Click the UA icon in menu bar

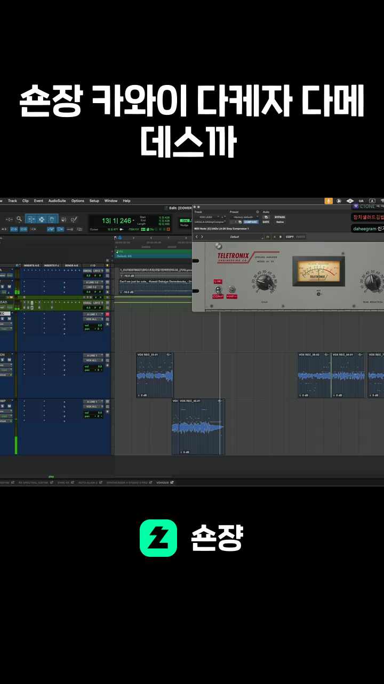[361, 201]
